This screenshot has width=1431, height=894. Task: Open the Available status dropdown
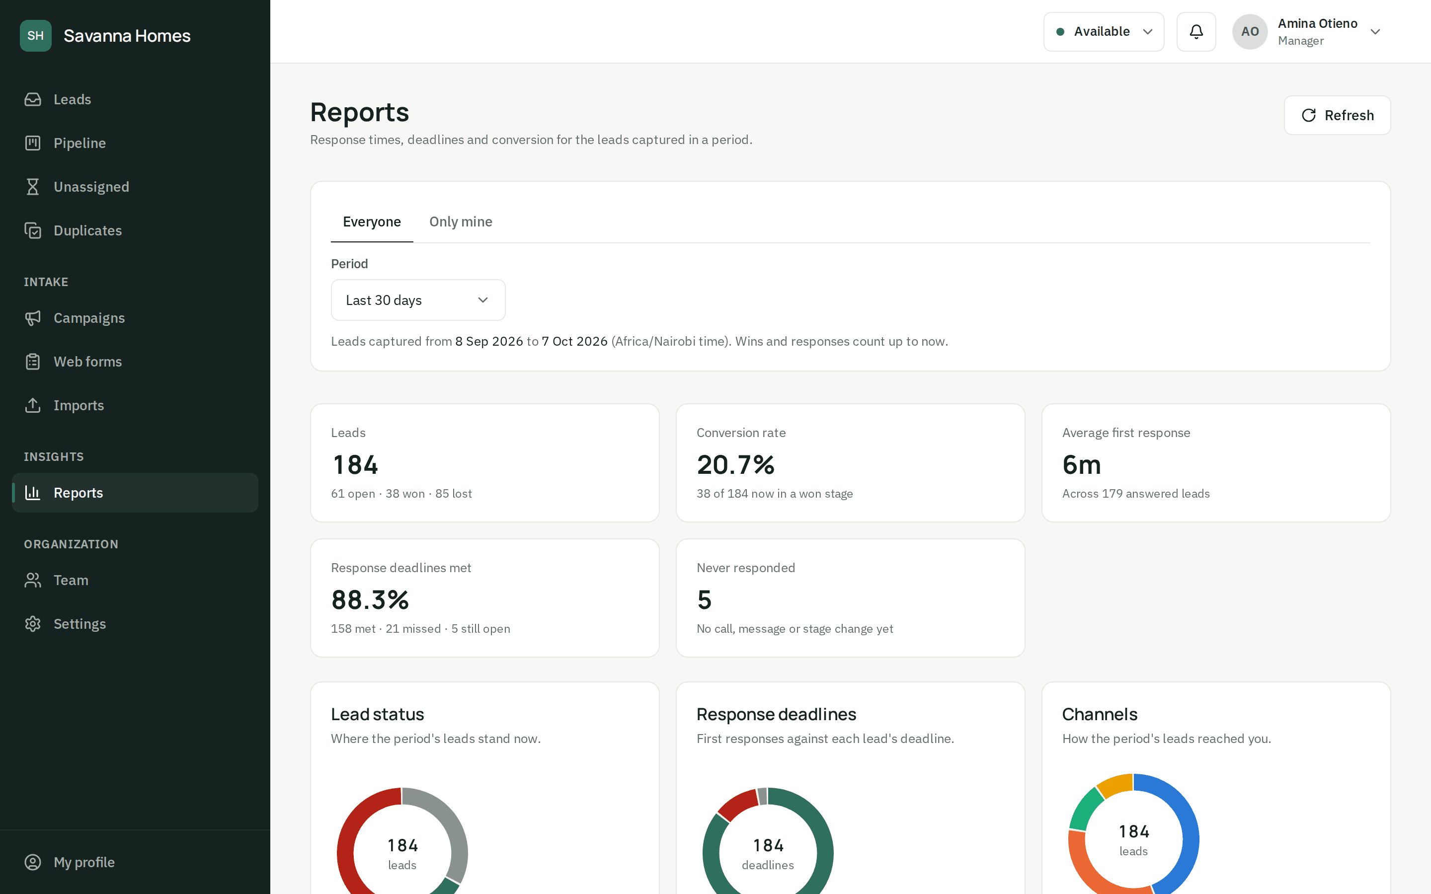pyautogui.click(x=1104, y=32)
